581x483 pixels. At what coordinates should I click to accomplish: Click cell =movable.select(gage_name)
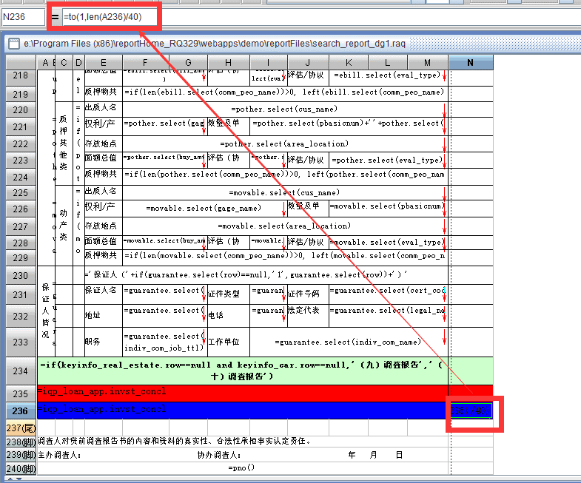coord(205,209)
